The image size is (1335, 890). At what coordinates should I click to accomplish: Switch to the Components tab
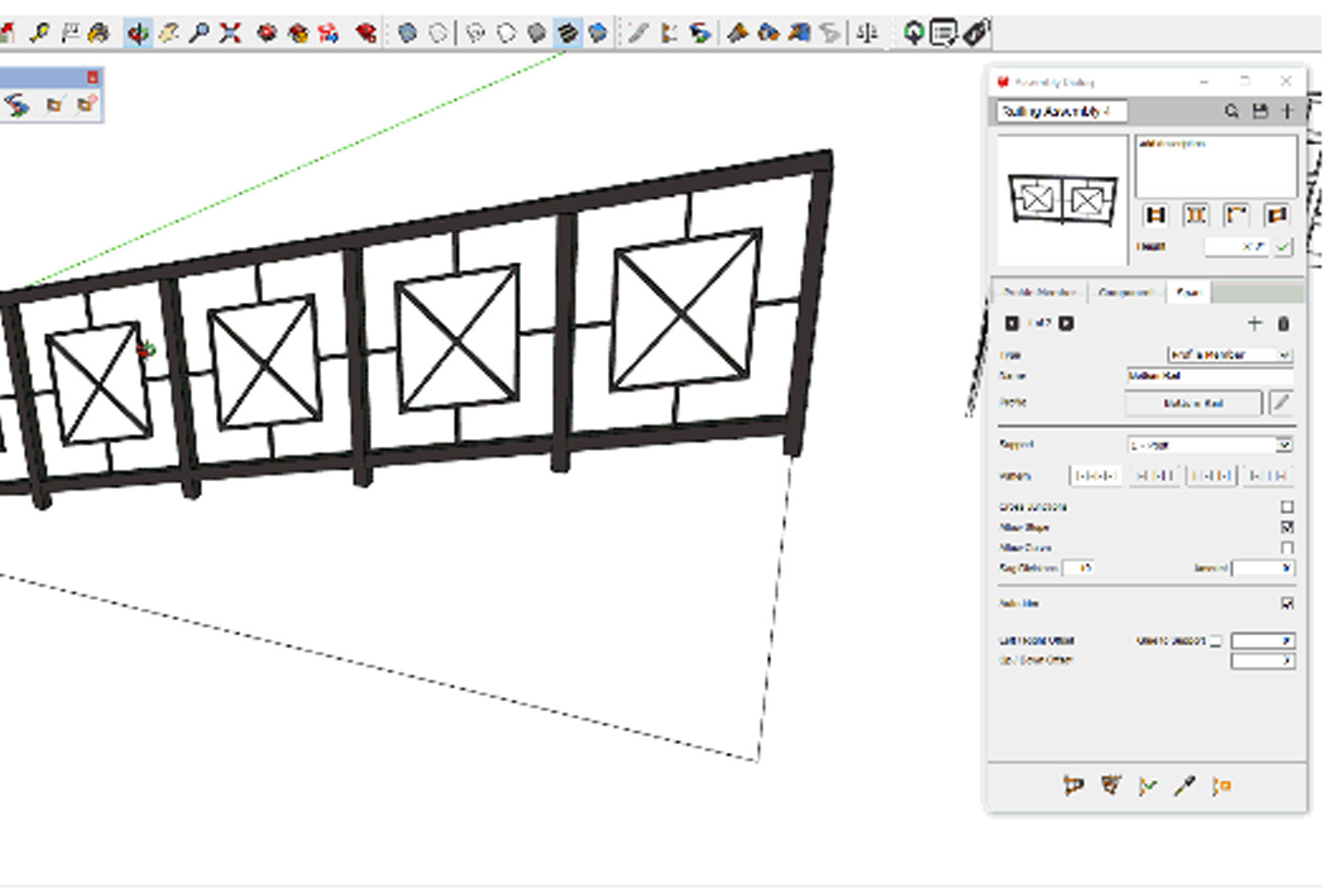tap(1126, 293)
